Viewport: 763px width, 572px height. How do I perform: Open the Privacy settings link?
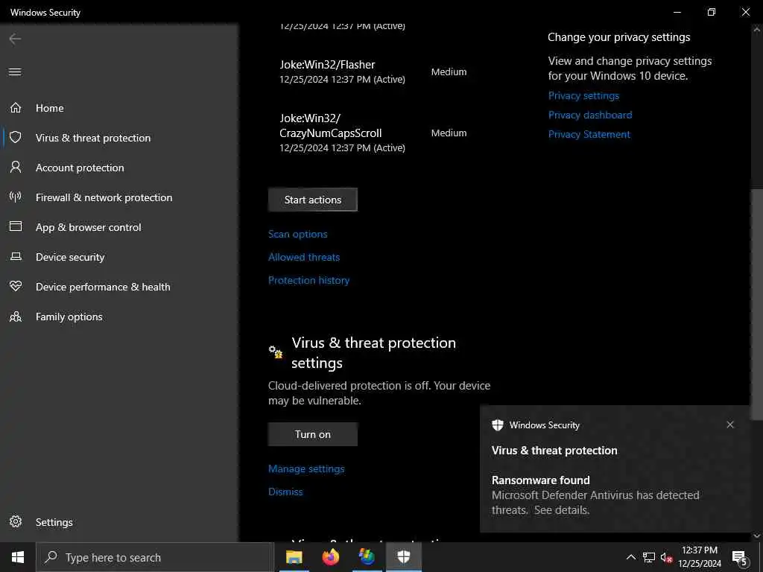pyautogui.click(x=583, y=95)
